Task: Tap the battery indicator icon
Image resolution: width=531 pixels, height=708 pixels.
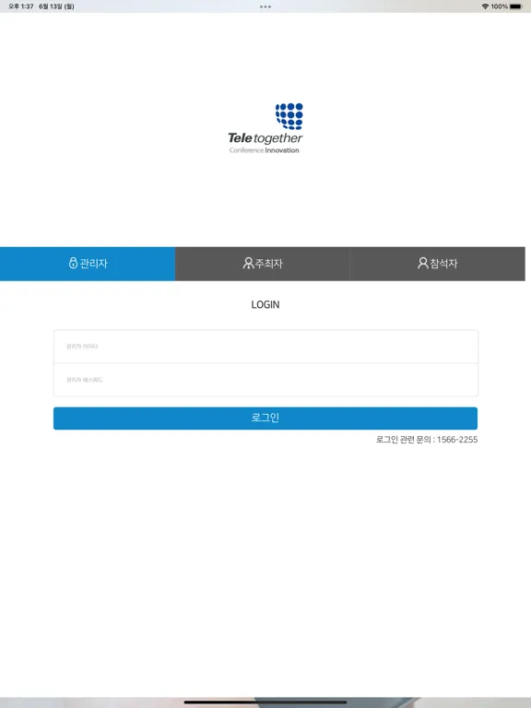Action: [516, 6]
